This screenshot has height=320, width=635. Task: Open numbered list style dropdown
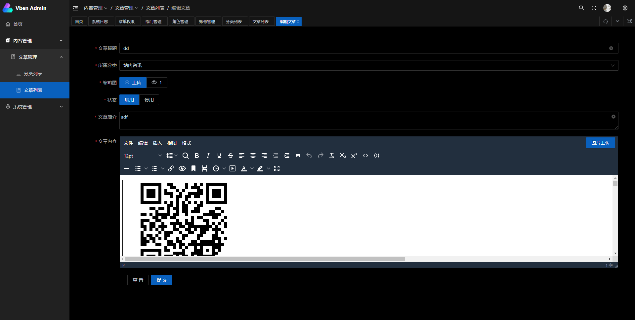click(x=163, y=168)
